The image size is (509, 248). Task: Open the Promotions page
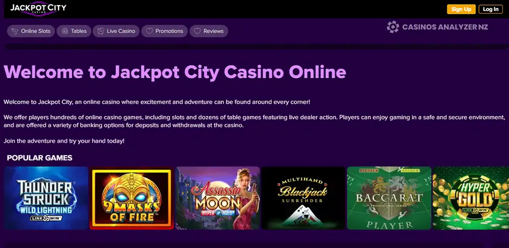pyautogui.click(x=164, y=31)
